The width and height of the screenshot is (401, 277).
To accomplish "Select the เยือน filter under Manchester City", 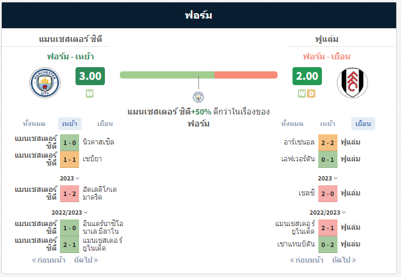I will 105,124.
